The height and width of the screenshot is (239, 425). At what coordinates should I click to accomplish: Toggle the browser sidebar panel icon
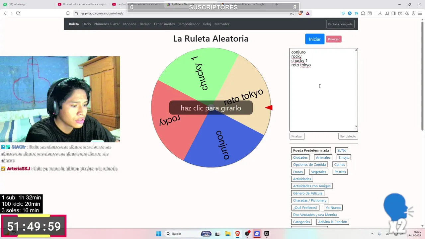point(393,13)
